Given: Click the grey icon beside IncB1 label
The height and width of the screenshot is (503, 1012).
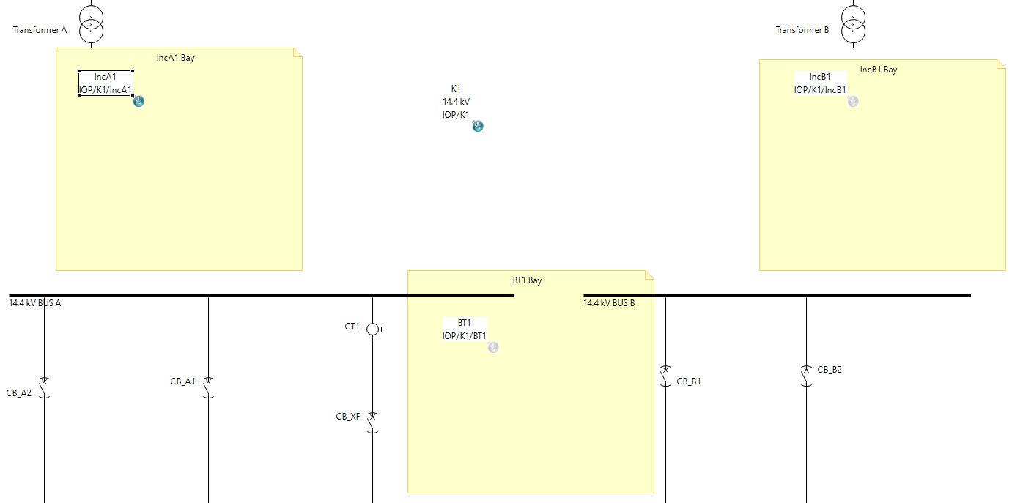Looking at the screenshot, I should [853, 102].
